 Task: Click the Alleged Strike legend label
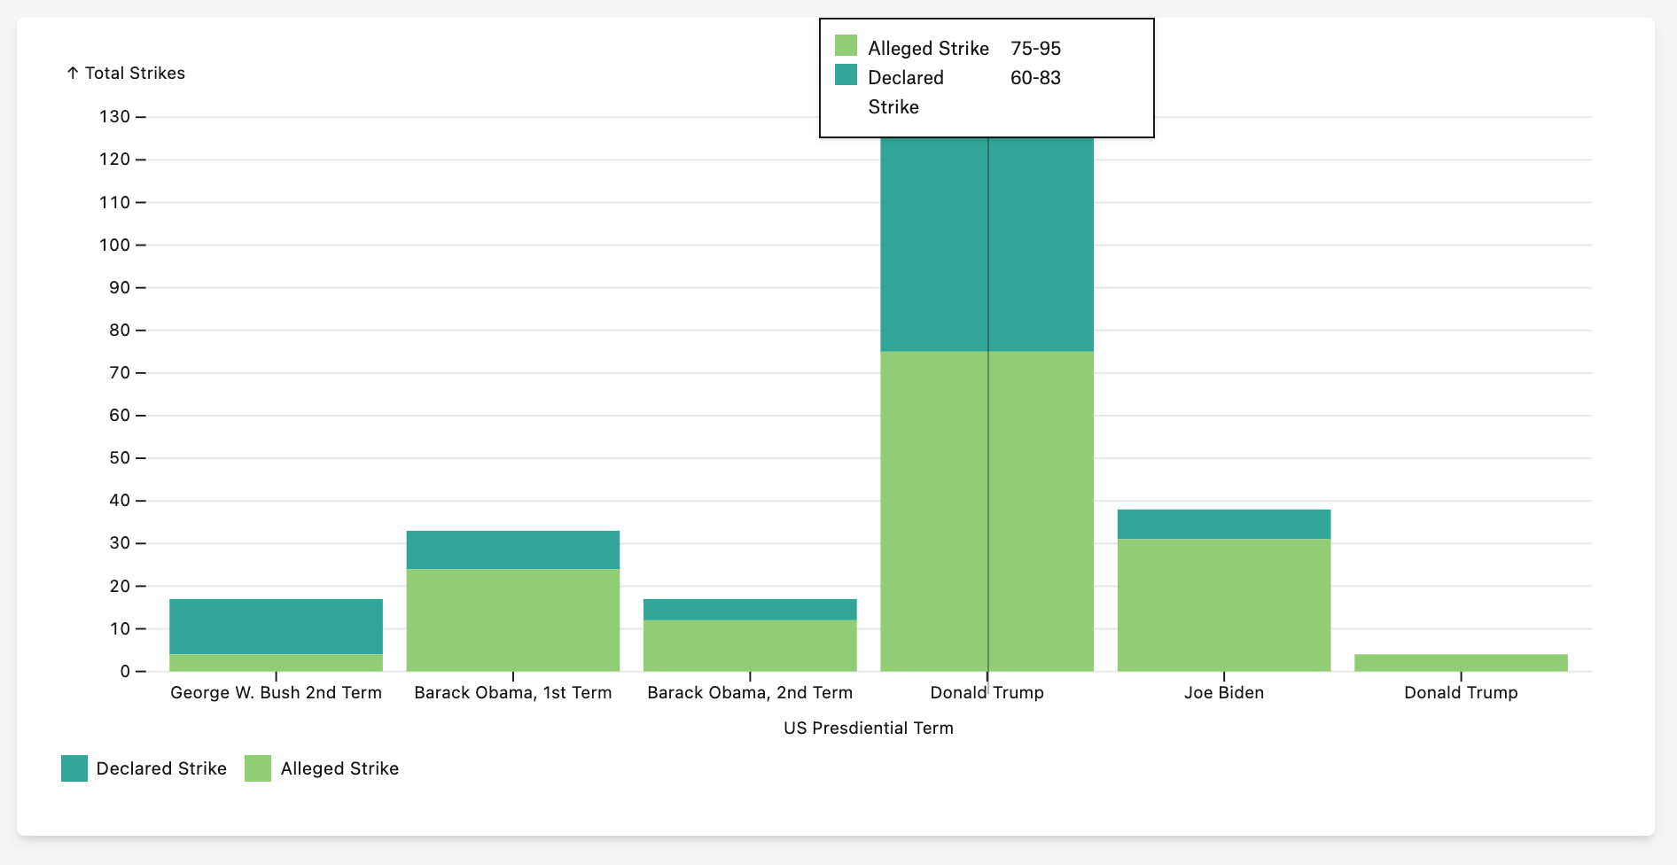coord(339,768)
